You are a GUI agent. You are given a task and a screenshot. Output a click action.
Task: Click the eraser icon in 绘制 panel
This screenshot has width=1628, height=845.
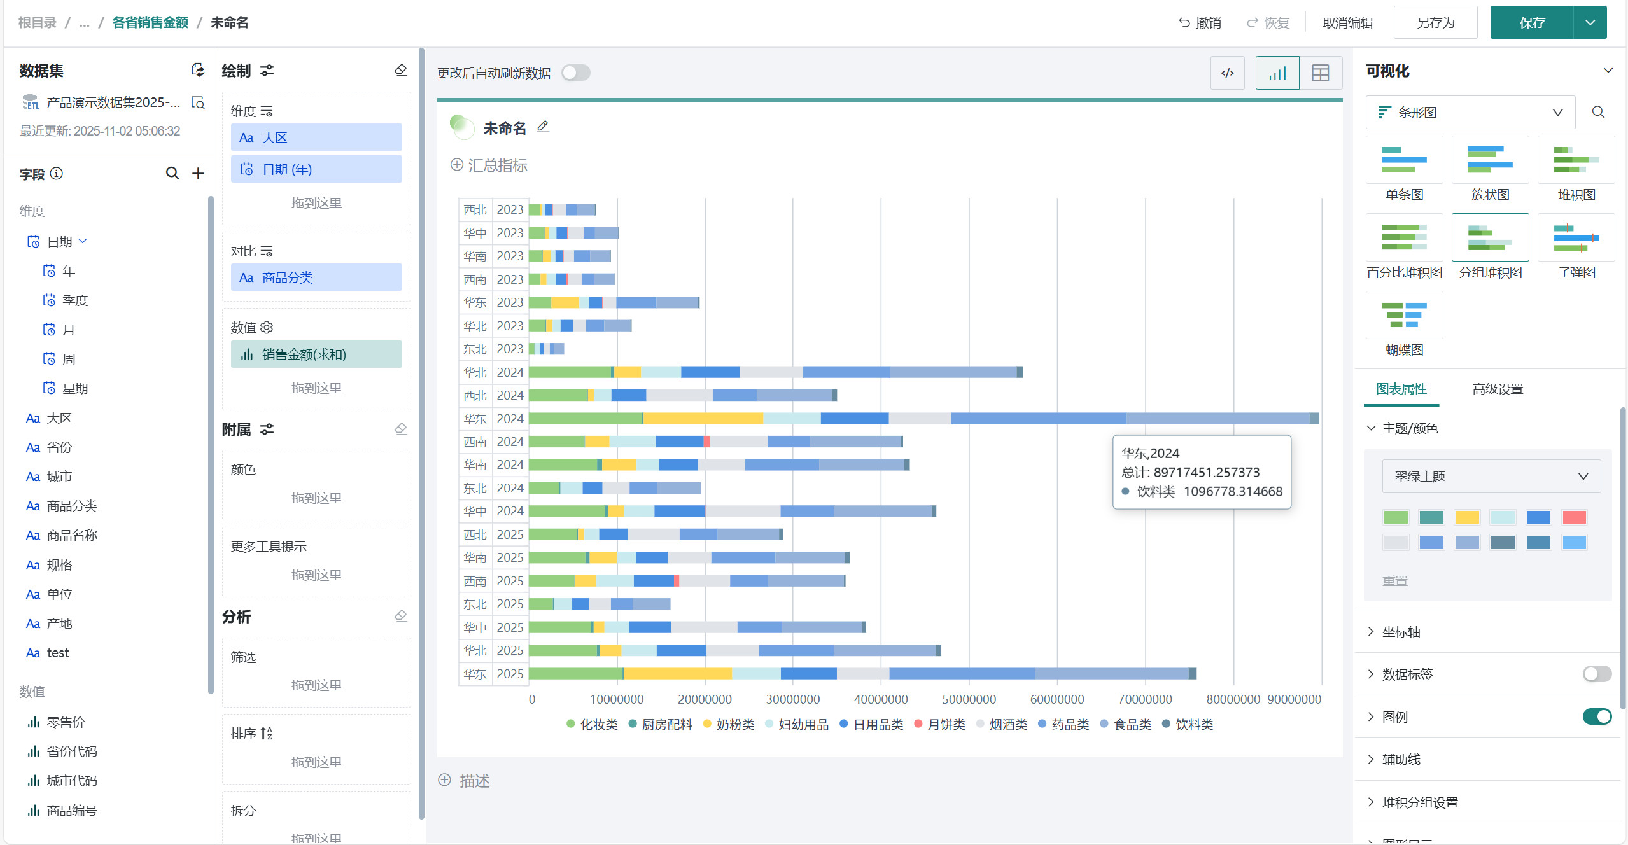point(400,70)
